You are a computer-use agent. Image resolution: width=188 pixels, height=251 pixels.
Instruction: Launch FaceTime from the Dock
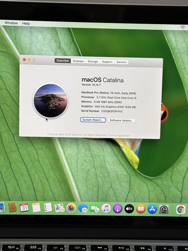[x=94, y=208]
